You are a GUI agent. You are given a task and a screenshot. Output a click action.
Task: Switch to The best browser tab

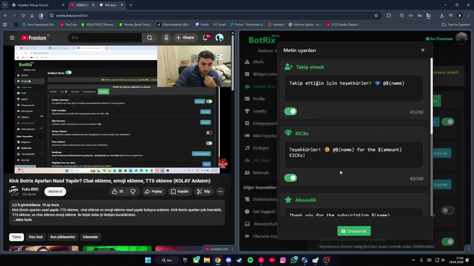111,5
